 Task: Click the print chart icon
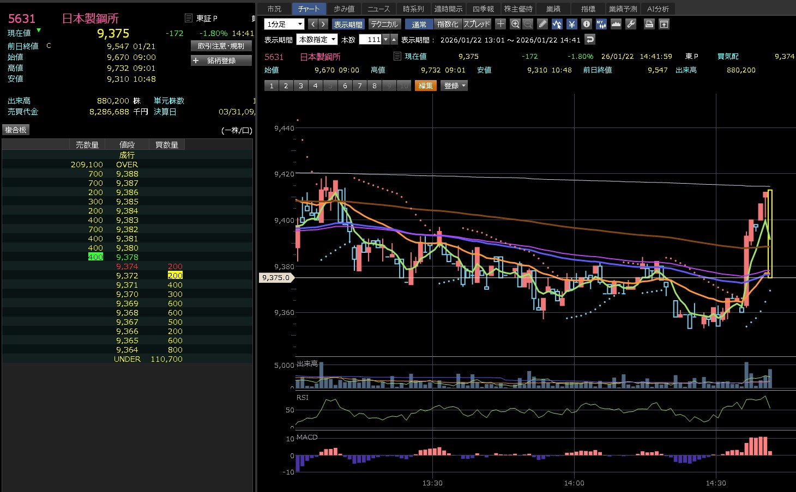[649, 24]
